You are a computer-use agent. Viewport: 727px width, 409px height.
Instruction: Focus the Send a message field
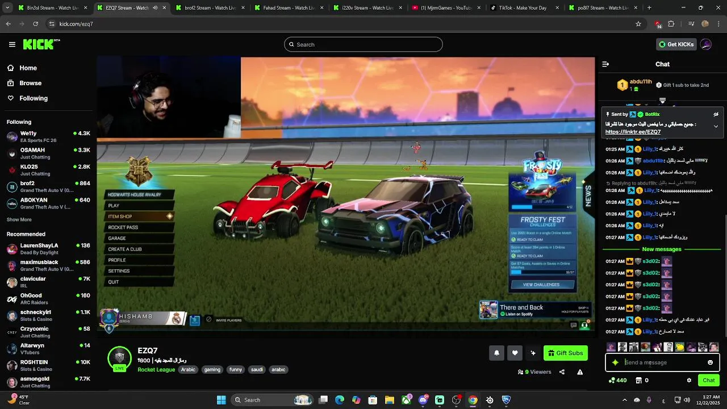point(662,362)
